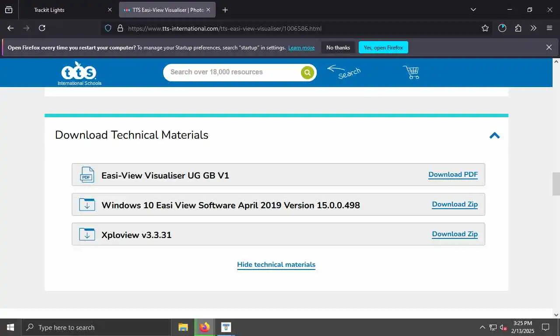Click download icon beside Xploview v3.3.31

click(87, 234)
